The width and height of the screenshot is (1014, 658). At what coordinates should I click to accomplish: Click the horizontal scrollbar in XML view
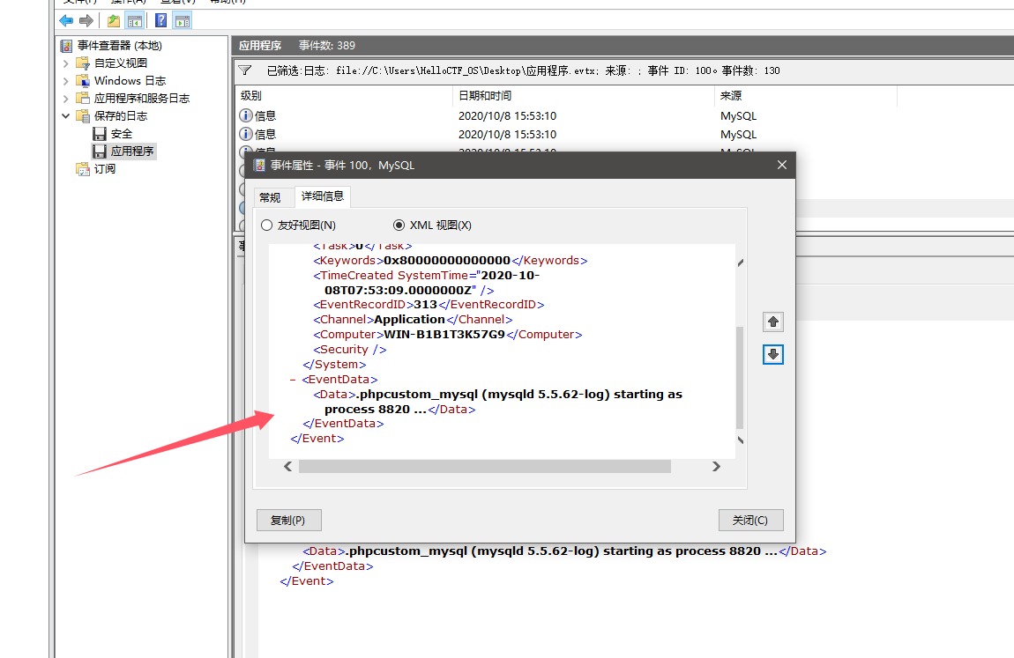484,467
